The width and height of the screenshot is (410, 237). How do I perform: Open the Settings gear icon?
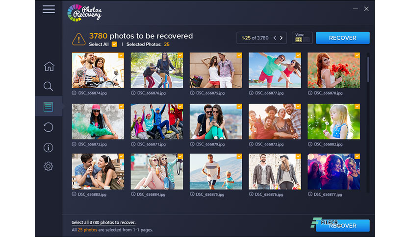pyautogui.click(x=48, y=166)
